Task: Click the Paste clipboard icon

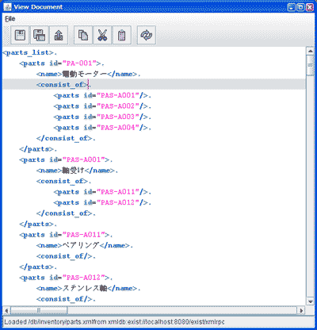Action: 122,35
